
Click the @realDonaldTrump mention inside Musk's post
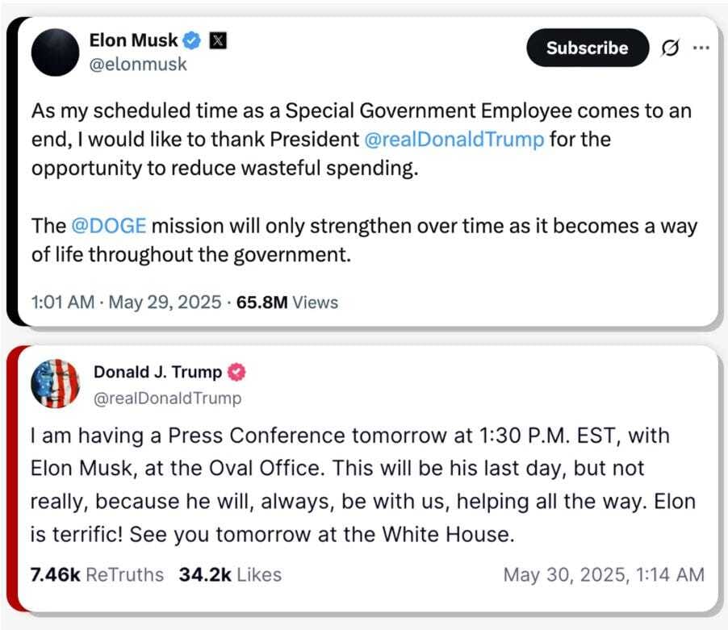(455, 139)
